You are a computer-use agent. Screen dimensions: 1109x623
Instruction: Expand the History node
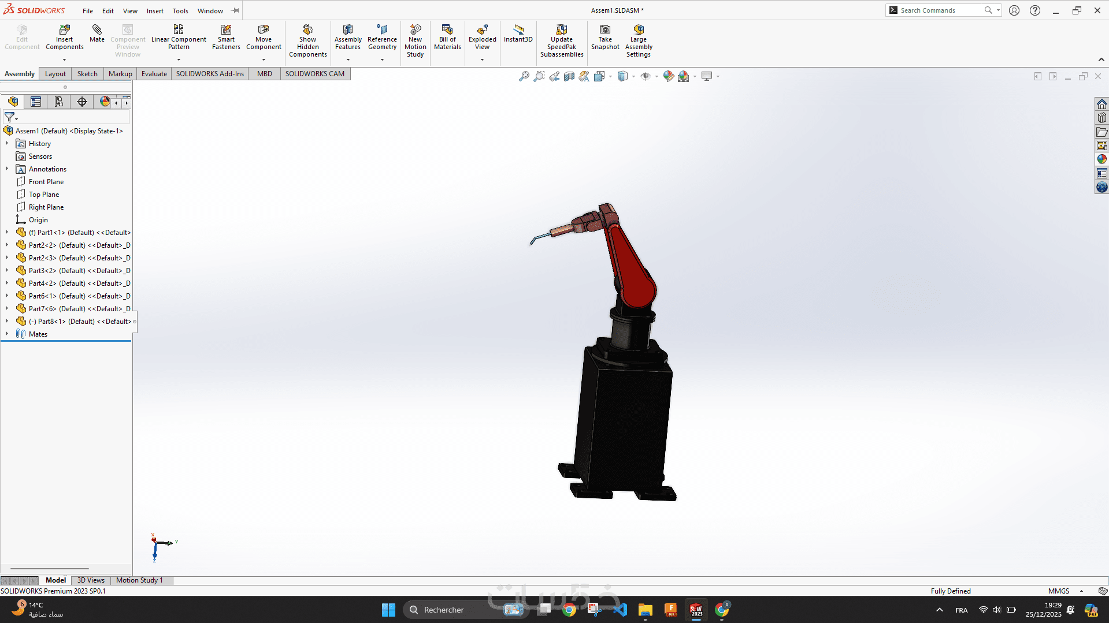pos(7,143)
